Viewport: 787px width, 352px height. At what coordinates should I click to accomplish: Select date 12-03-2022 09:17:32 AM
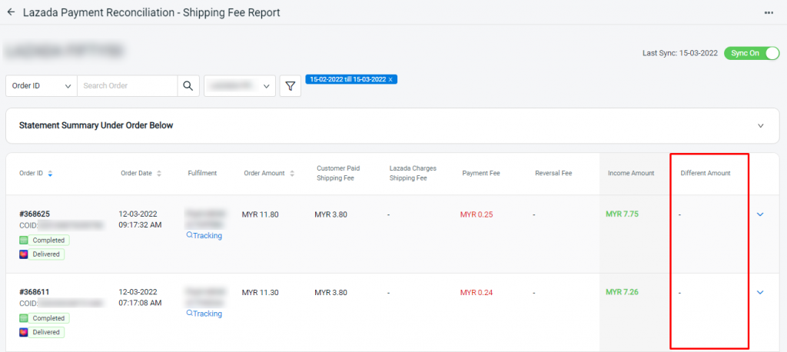[x=140, y=220]
